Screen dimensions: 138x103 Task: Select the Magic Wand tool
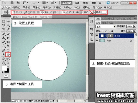point(8,25)
